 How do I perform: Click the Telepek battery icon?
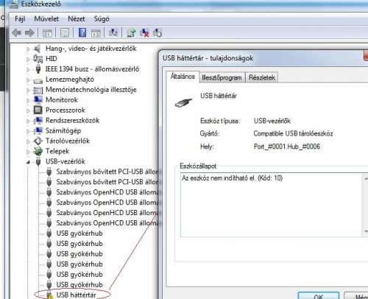click(38, 151)
